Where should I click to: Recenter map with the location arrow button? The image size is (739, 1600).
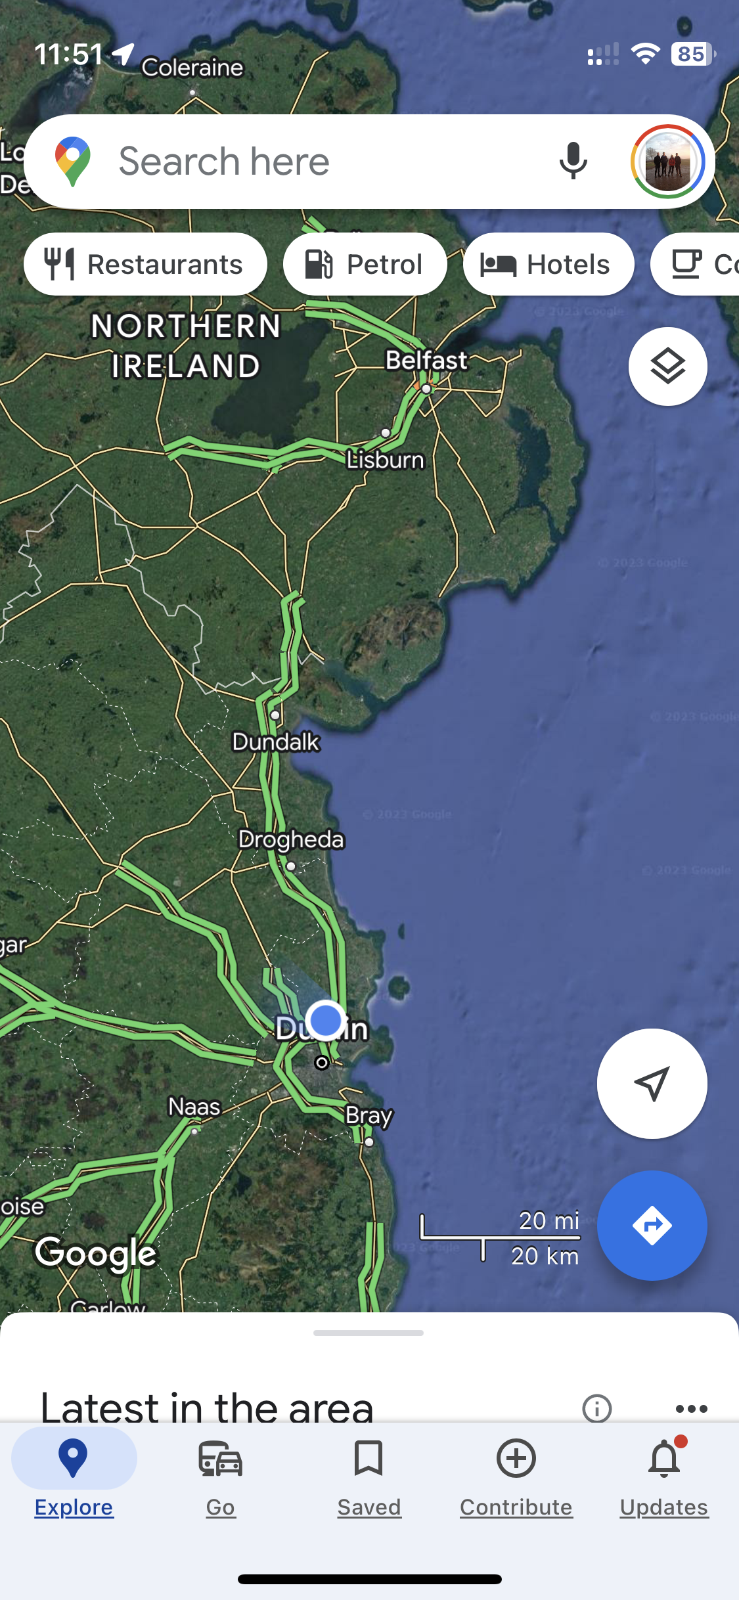[652, 1084]
